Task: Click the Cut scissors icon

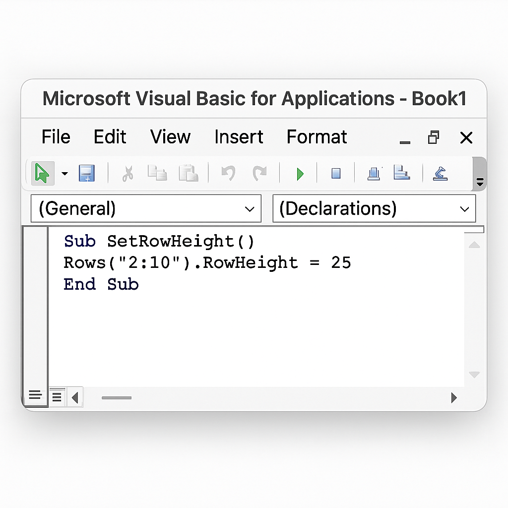Action: [x=127, y=174]
